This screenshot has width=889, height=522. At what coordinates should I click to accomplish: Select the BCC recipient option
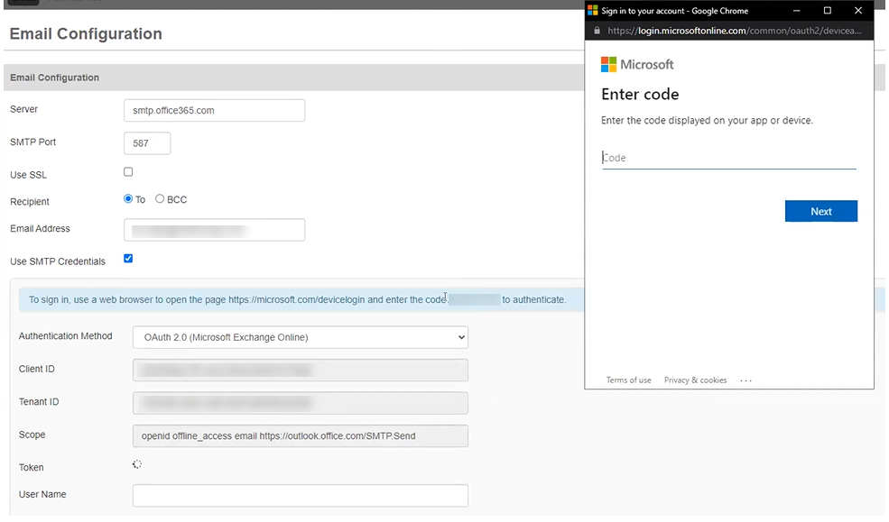point(159,198)
